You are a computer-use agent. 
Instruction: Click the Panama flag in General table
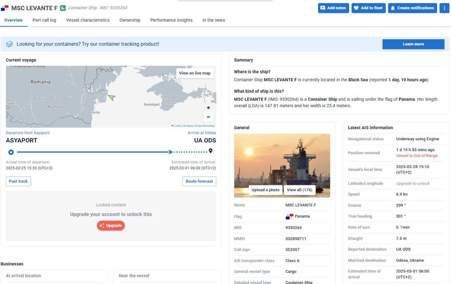coord(289,216)
